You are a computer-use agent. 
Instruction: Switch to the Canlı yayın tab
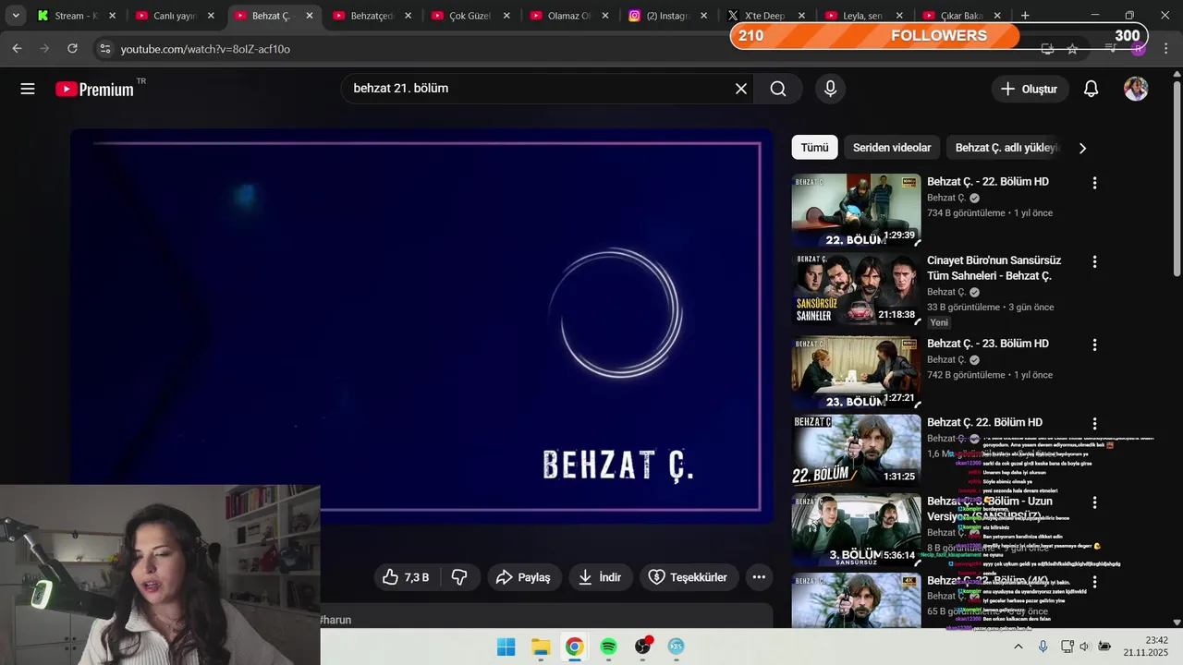click(166, 16)
